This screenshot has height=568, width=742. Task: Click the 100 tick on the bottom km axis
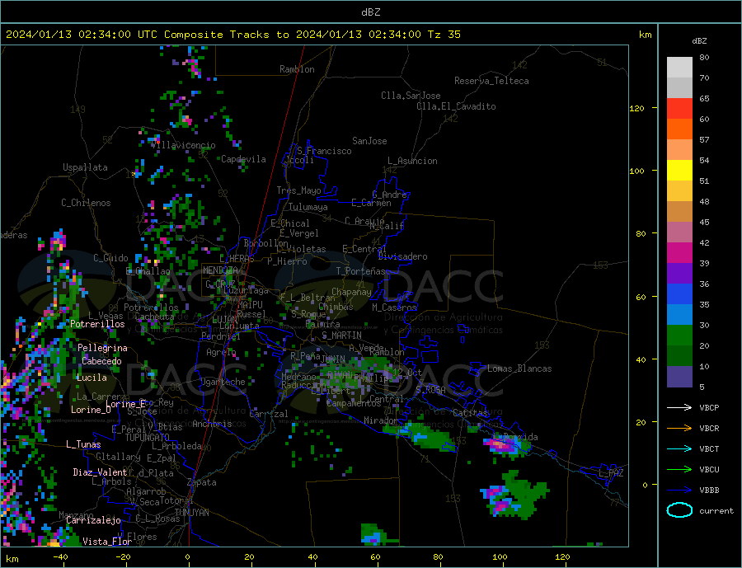tap(500, 556)
